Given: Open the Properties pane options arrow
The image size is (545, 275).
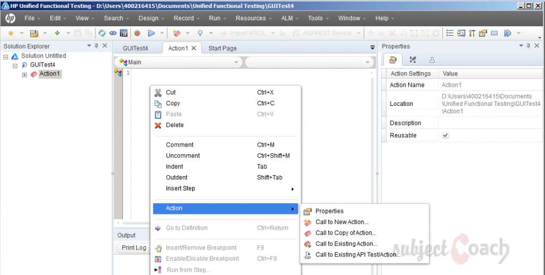Looking at the screenshot, I should 521,46.
